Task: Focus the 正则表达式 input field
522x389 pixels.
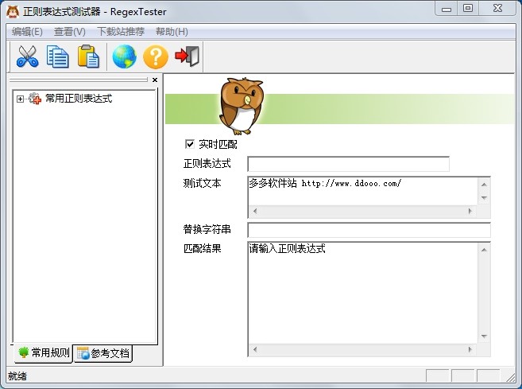Action: point(348,164)
